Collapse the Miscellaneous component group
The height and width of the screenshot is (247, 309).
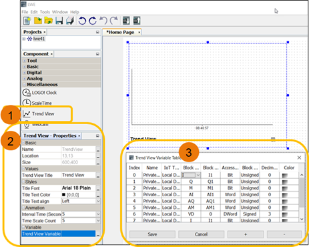[x=24, y=85]
